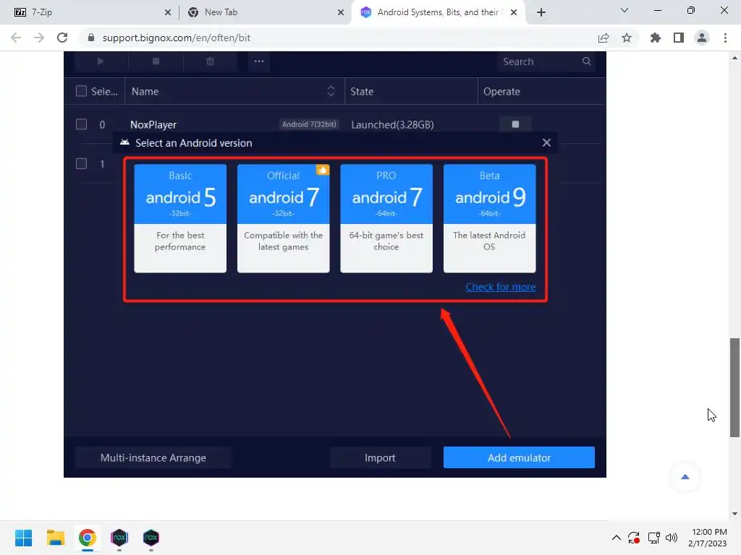Click the Name column header

[x=145, y=92]
